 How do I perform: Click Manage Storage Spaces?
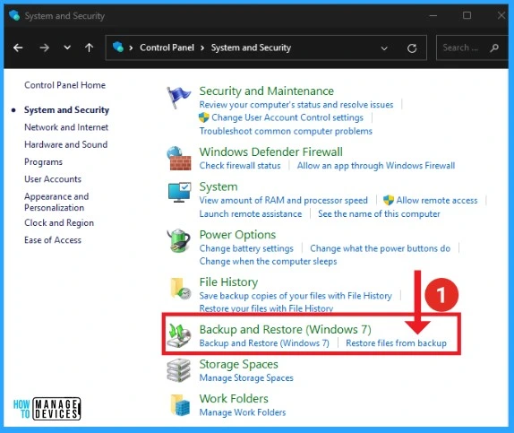246,377
